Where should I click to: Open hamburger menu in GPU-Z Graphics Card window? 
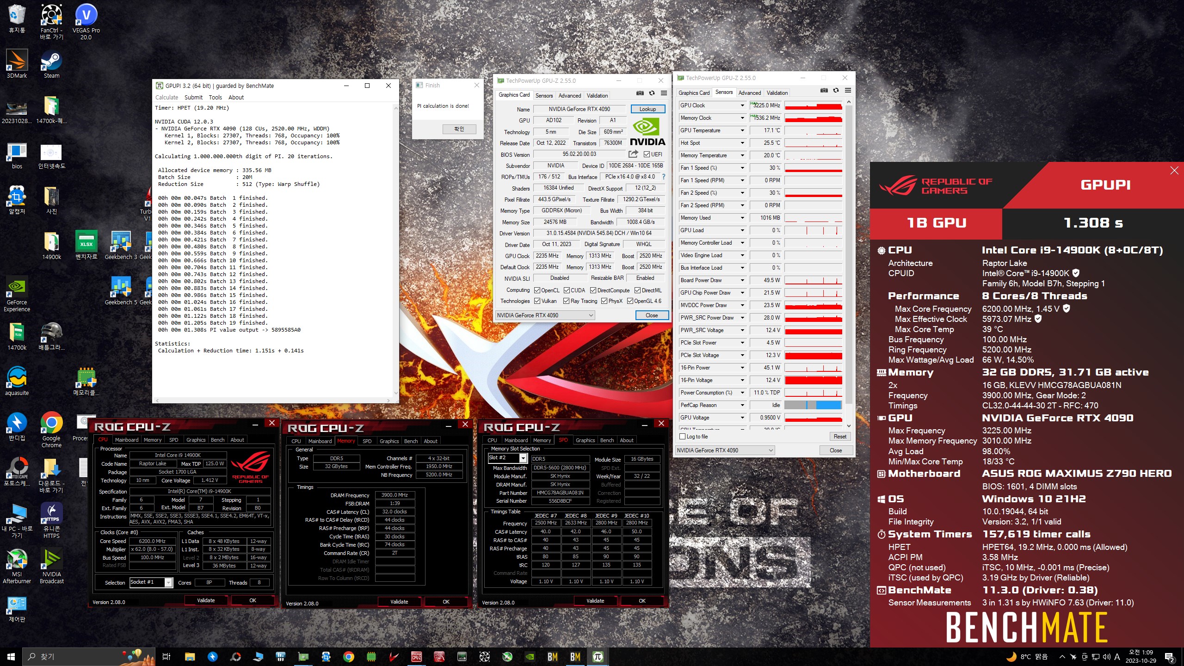(x=664, y=93)
